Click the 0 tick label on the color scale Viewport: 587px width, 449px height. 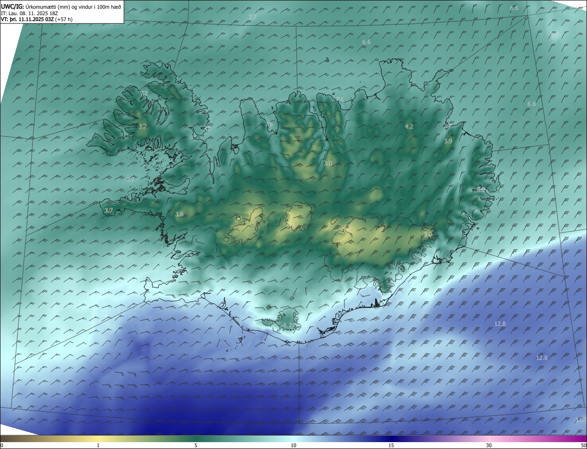point(2,445)
